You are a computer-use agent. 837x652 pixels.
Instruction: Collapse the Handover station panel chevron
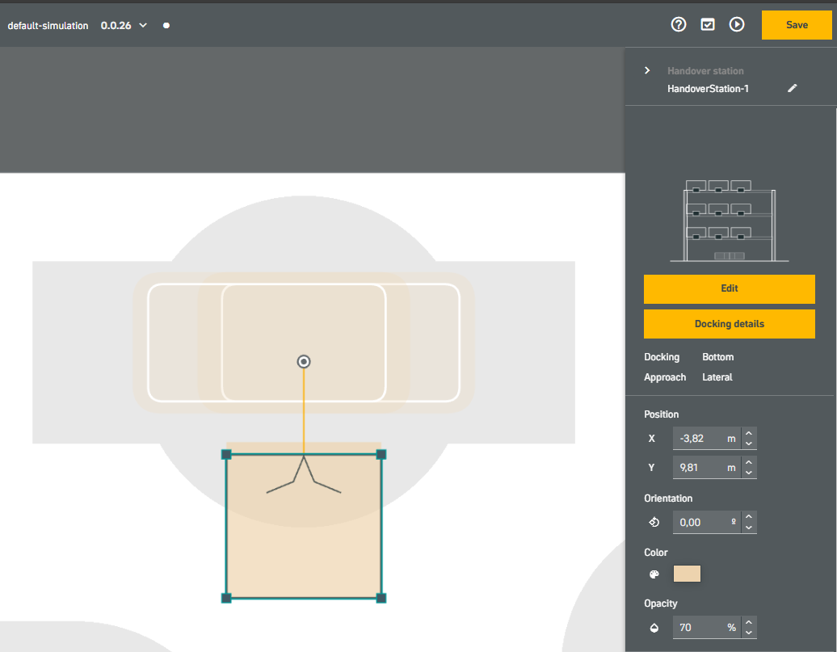pyautogui.click(x=647, y=70)
